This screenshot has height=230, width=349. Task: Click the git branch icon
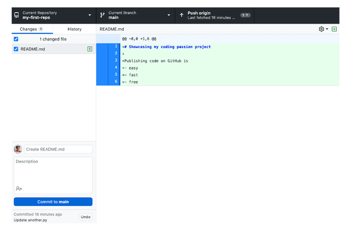click(102, 15)
